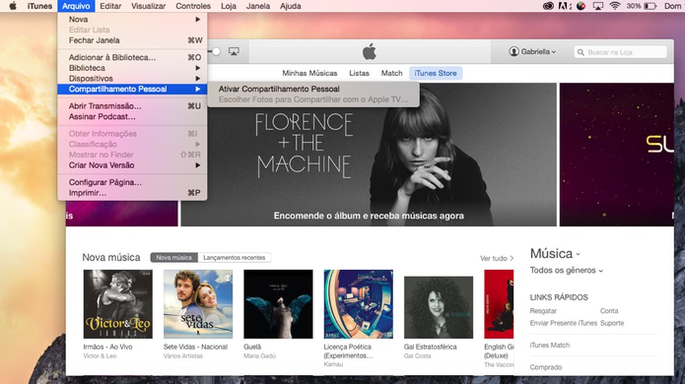Open the Ajuda menu
This screenshot has width=685, height=384.
pos(290,6)
